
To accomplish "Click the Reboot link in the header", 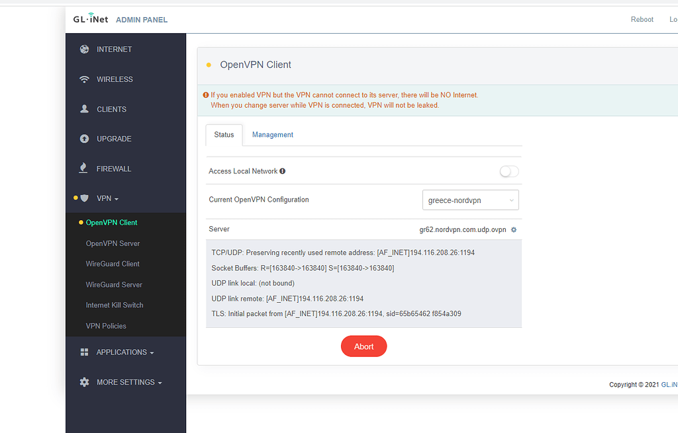I will tap(642, 19).
